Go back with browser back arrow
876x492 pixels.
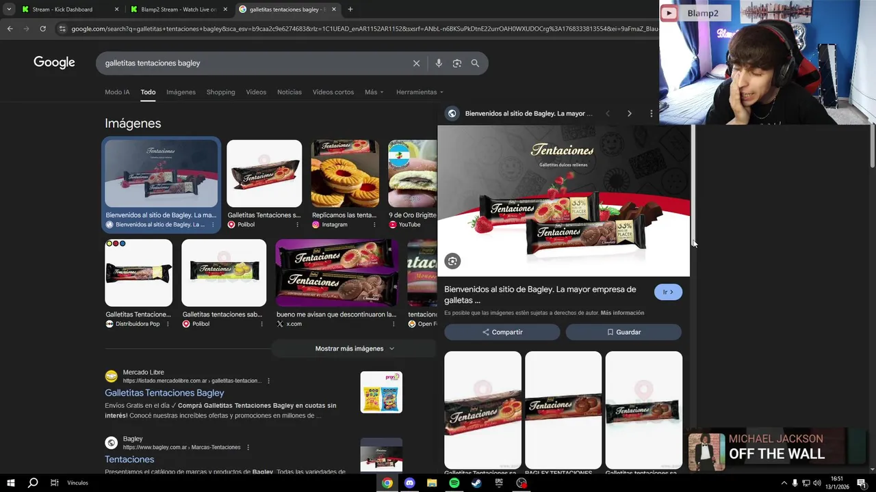(10, 29)
